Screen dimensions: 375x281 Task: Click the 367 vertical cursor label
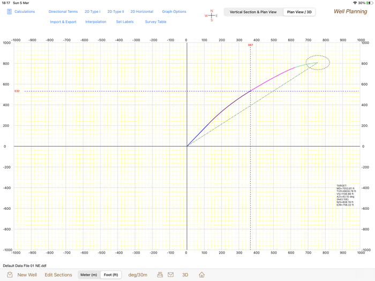250,45
